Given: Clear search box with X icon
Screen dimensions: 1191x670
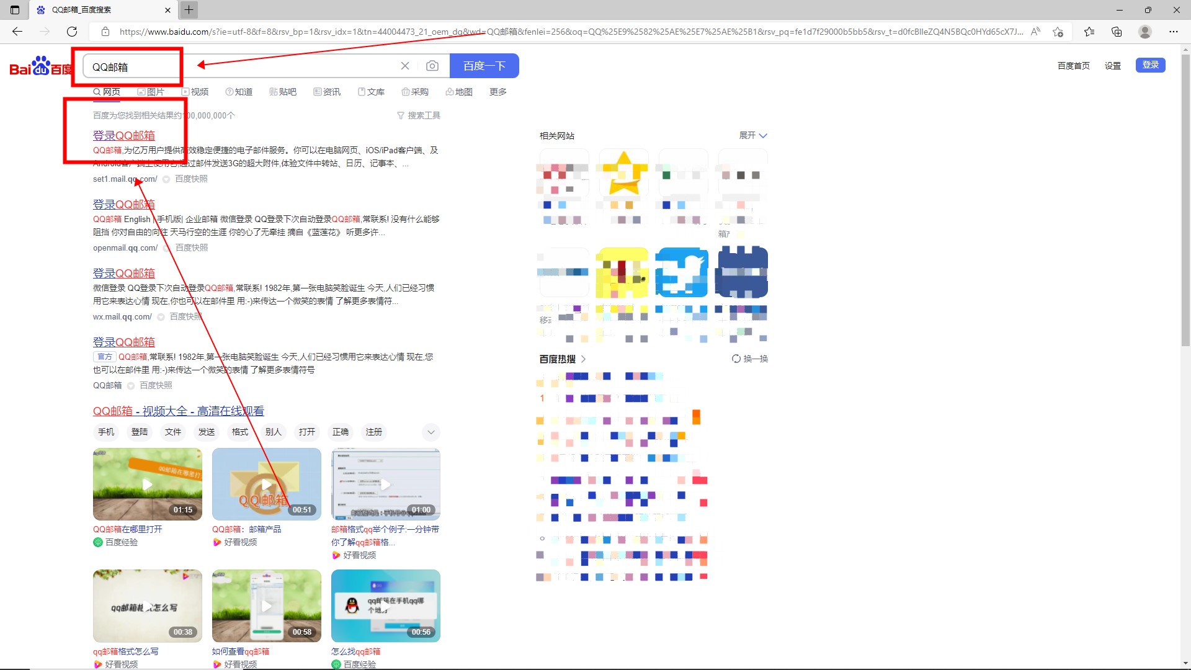Looking at the screenshot, I should (x=405, y=66).
